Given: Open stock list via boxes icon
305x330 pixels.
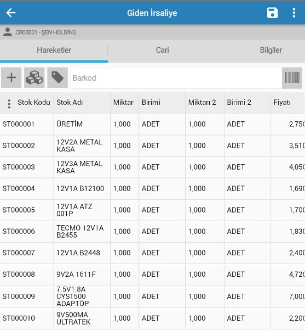Looking at the screenshot, I should [x=34, y=77].
